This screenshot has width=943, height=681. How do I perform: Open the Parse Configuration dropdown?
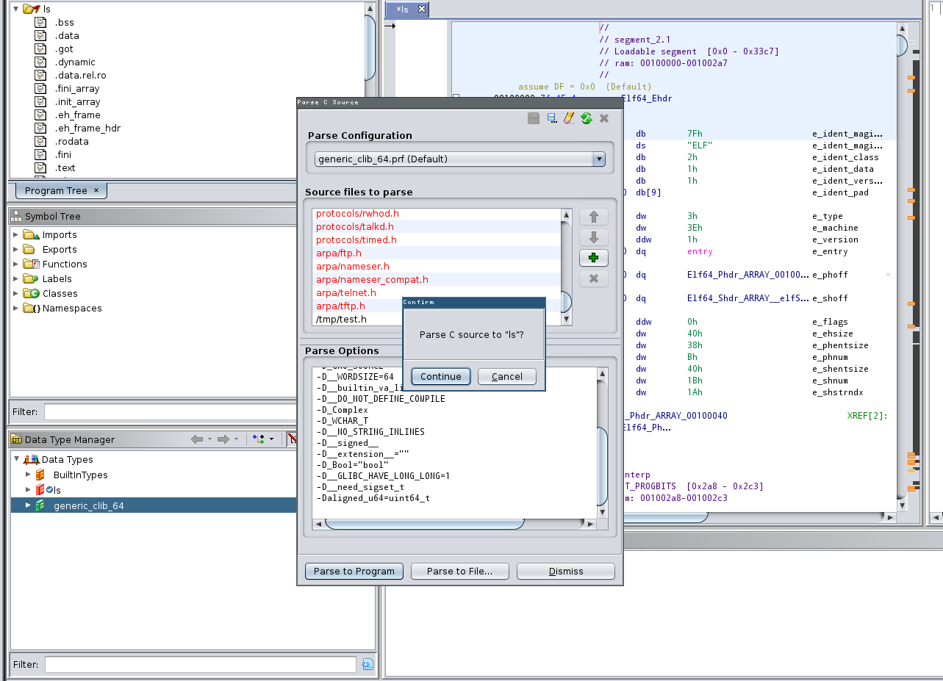599,159
